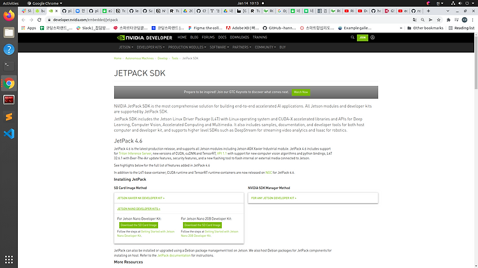Viewport: 478px width, 268px height.
Task: Open the system status menu in the top bar
Action: point(463,3)
